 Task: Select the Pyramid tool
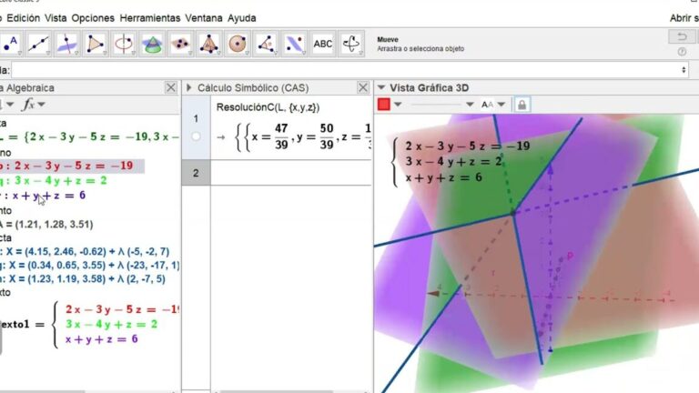point(209,44)
